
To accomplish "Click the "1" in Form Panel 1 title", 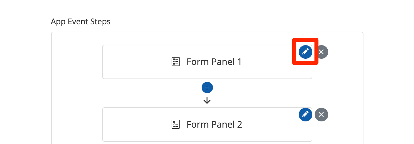I will click(x=239, y=62).
